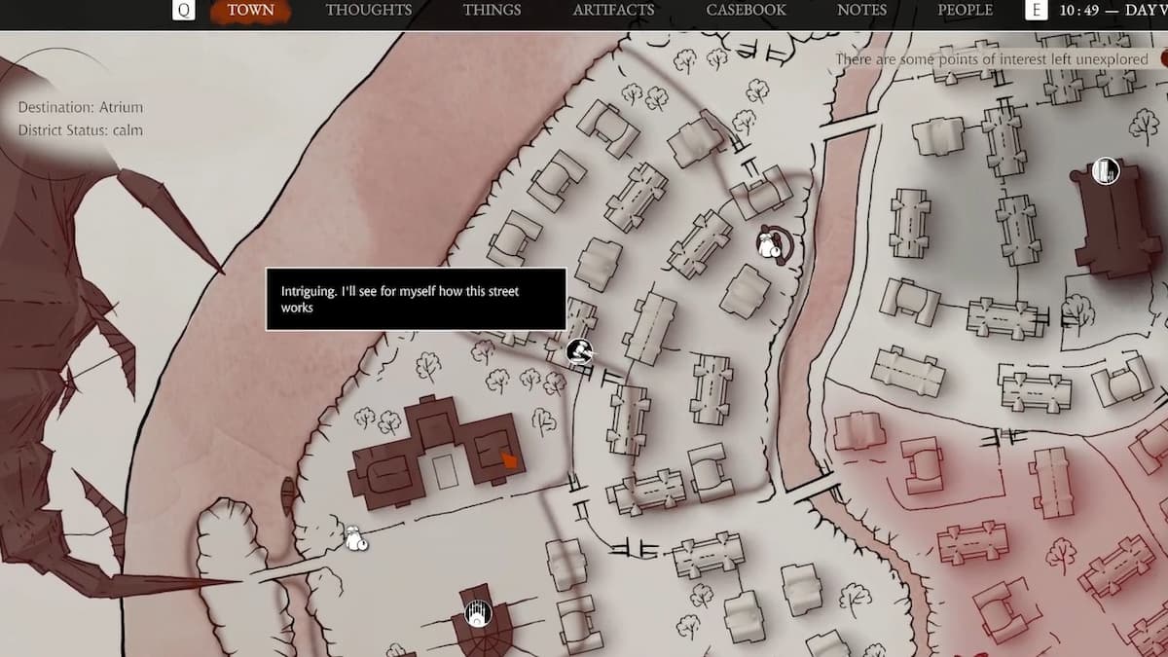Screen dimensions: 1168x657
Task: Click the Destination: Atrium label
Action: [80, 107]
